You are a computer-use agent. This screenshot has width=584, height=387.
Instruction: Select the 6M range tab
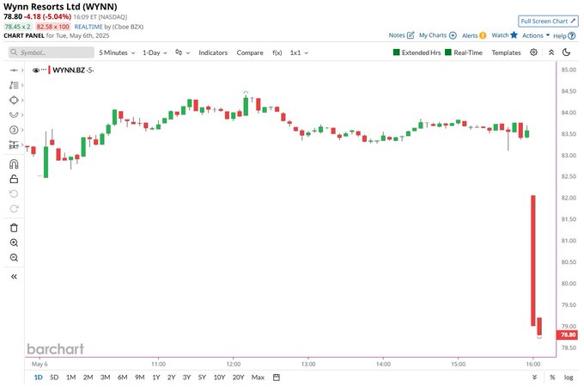pos(122,378)
